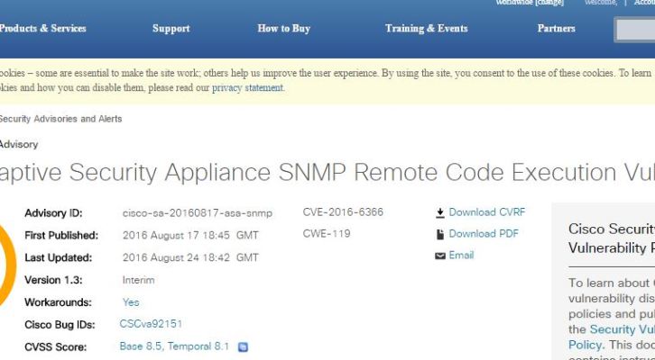Select the CVE-2016-6366 text
The height and width of the screenshot is (360, 655).
click(343, 212)
